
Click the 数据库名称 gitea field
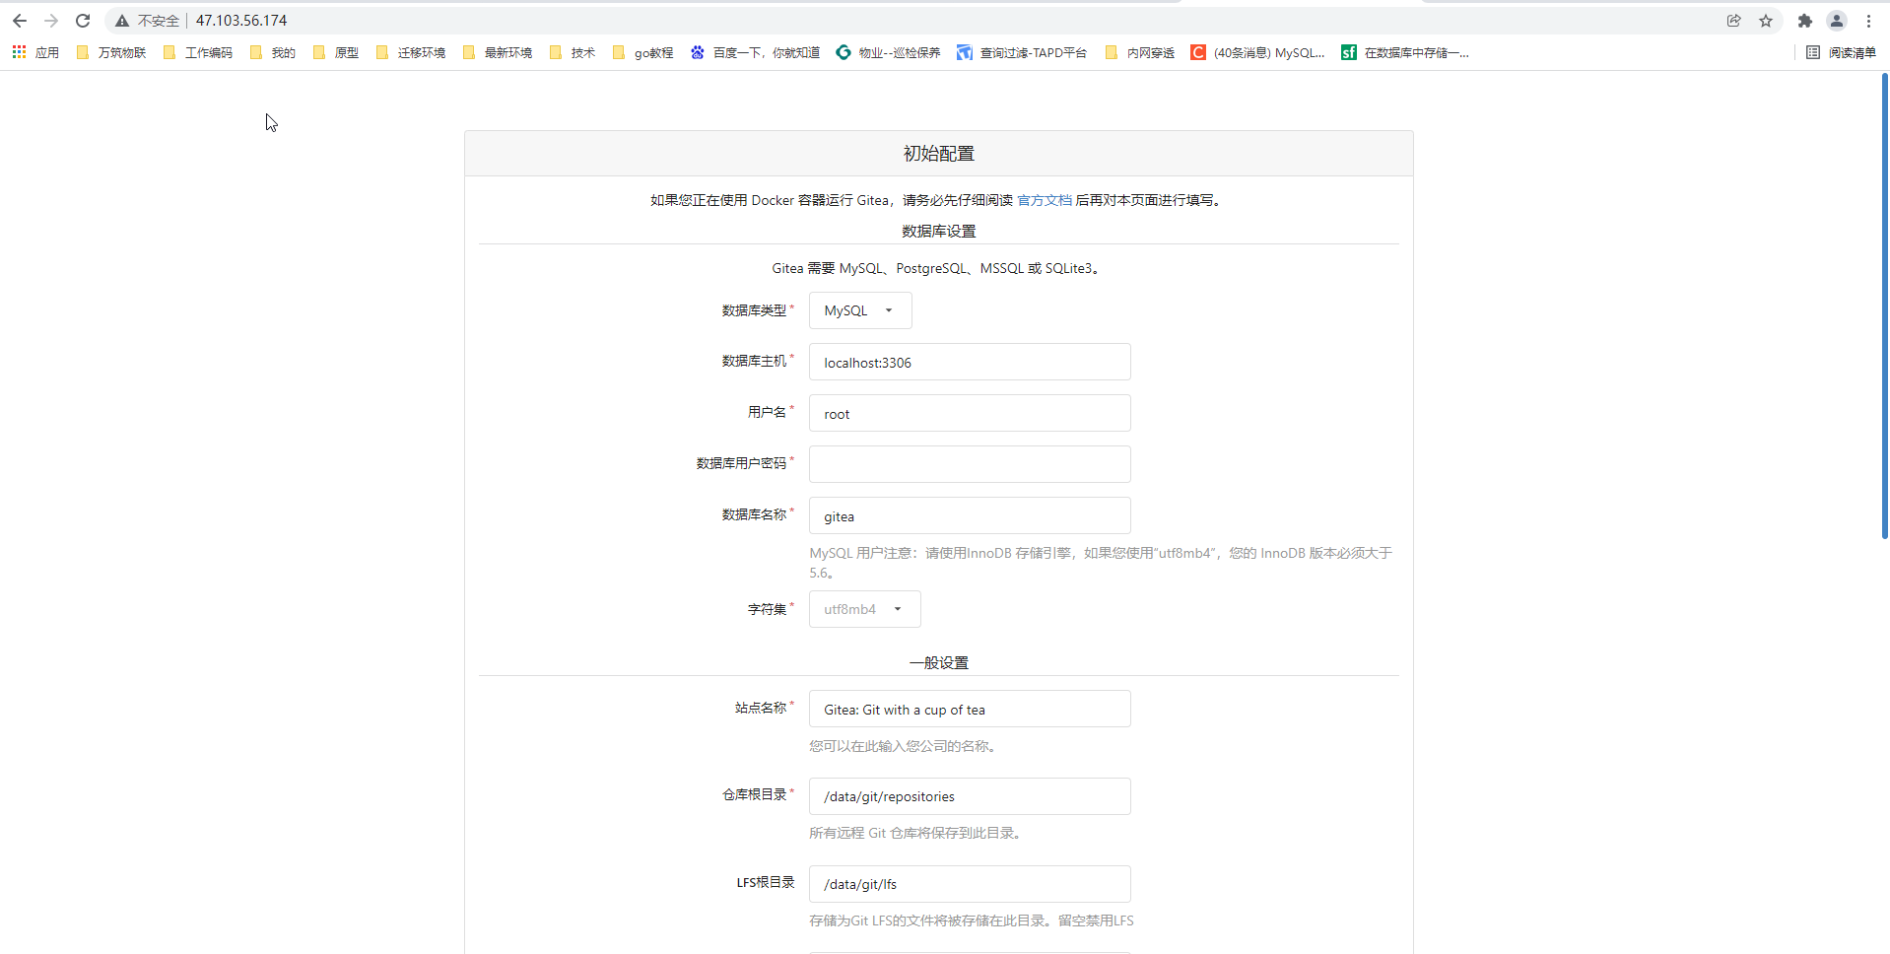[970, 515]
